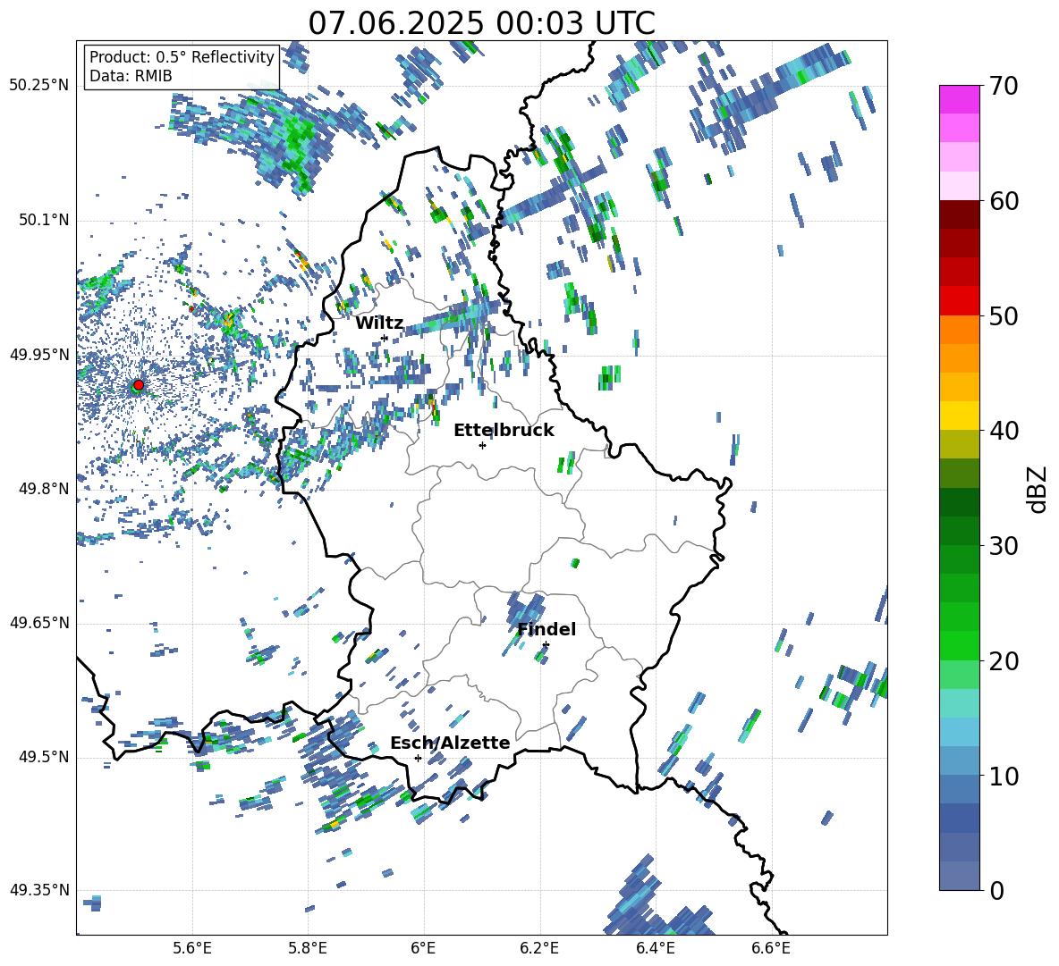Click the dBZ colorbar label
The height and width of the screenshot is (966, 1059).
[x=1038, y=489]
